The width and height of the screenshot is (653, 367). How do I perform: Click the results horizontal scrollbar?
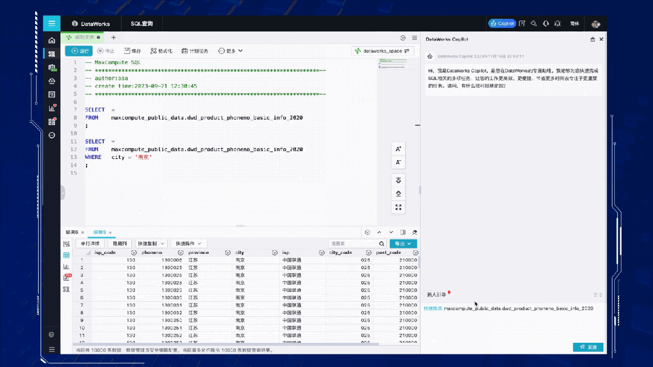click(226, 344)
